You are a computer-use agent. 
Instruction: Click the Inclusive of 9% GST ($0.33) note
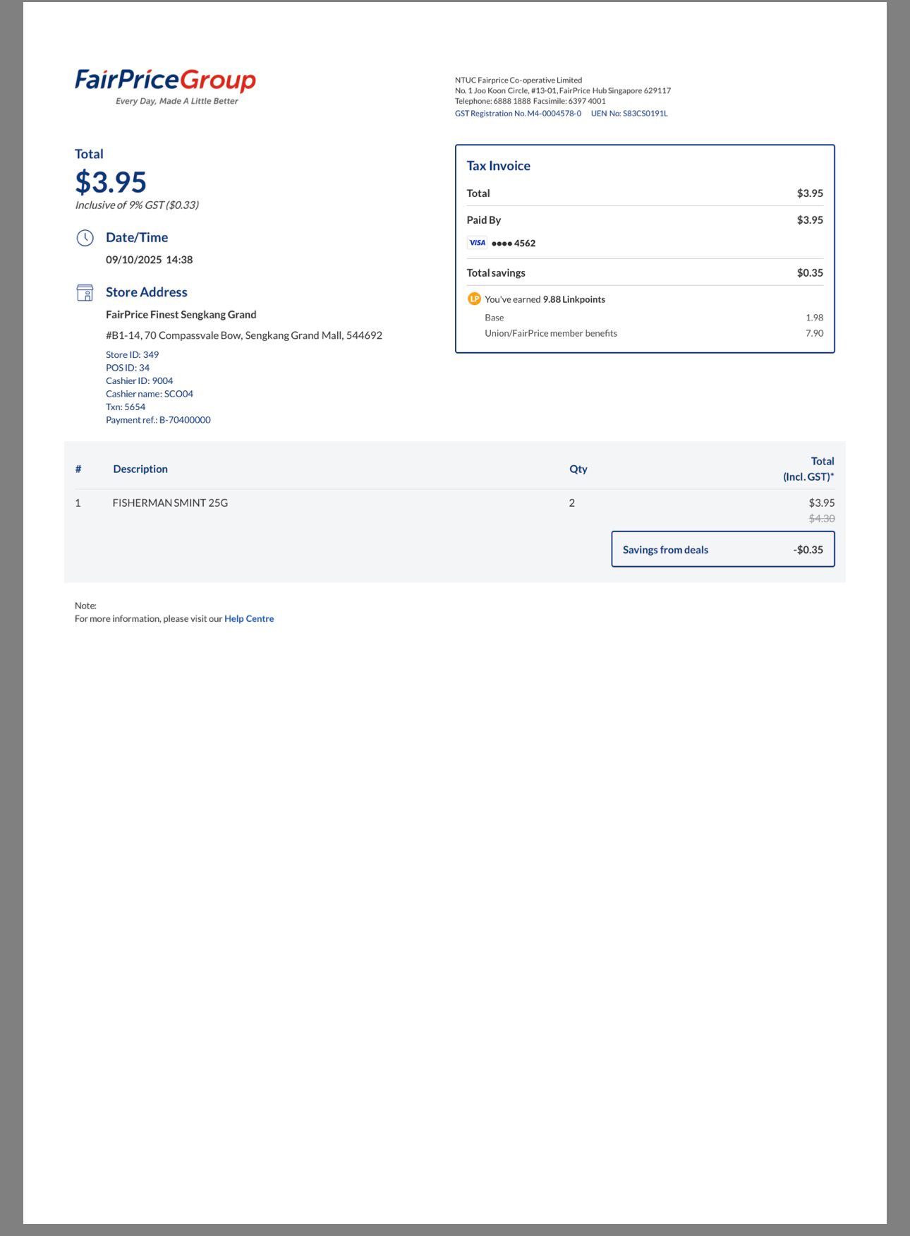[137, 205]
